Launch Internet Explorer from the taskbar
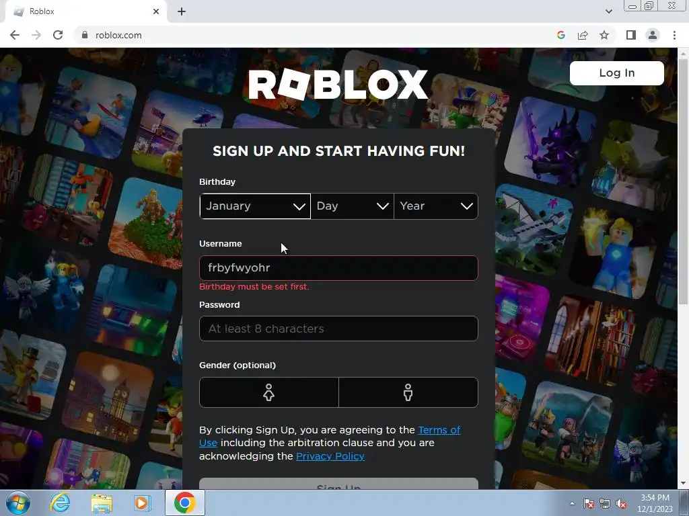Image resolution: width=689 pixels, height=516 pixels. (x=60, y=503)
